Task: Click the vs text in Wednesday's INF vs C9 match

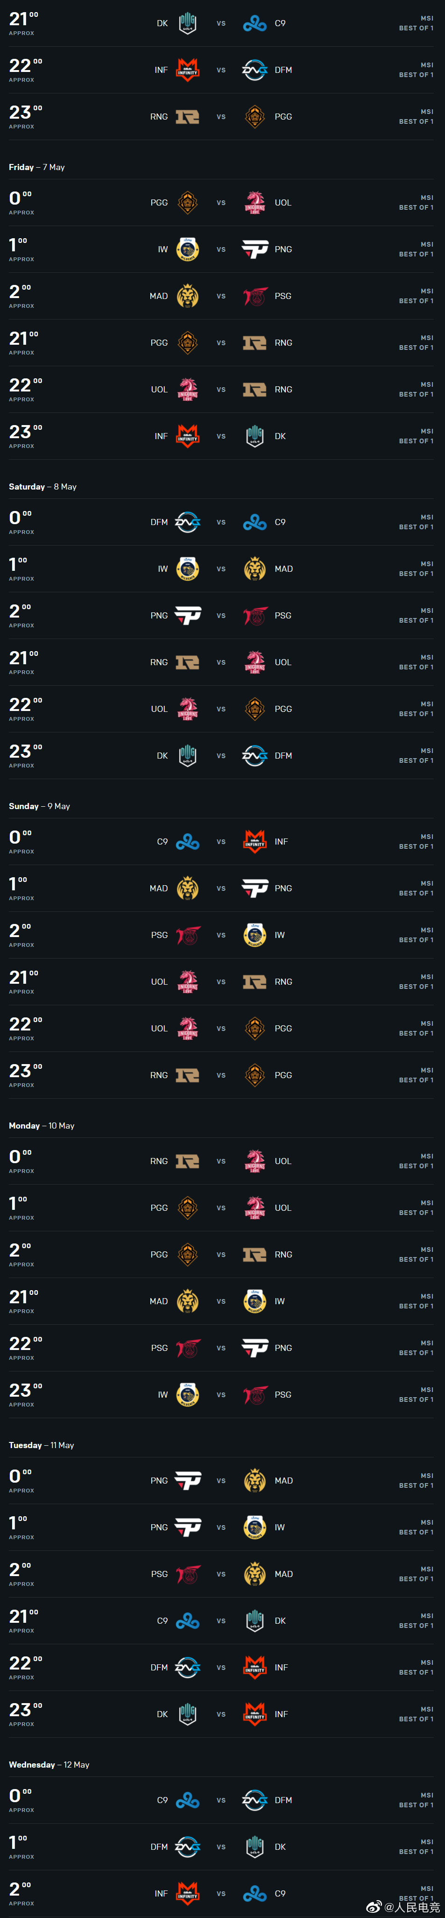Action: (x=221, y=1893)
